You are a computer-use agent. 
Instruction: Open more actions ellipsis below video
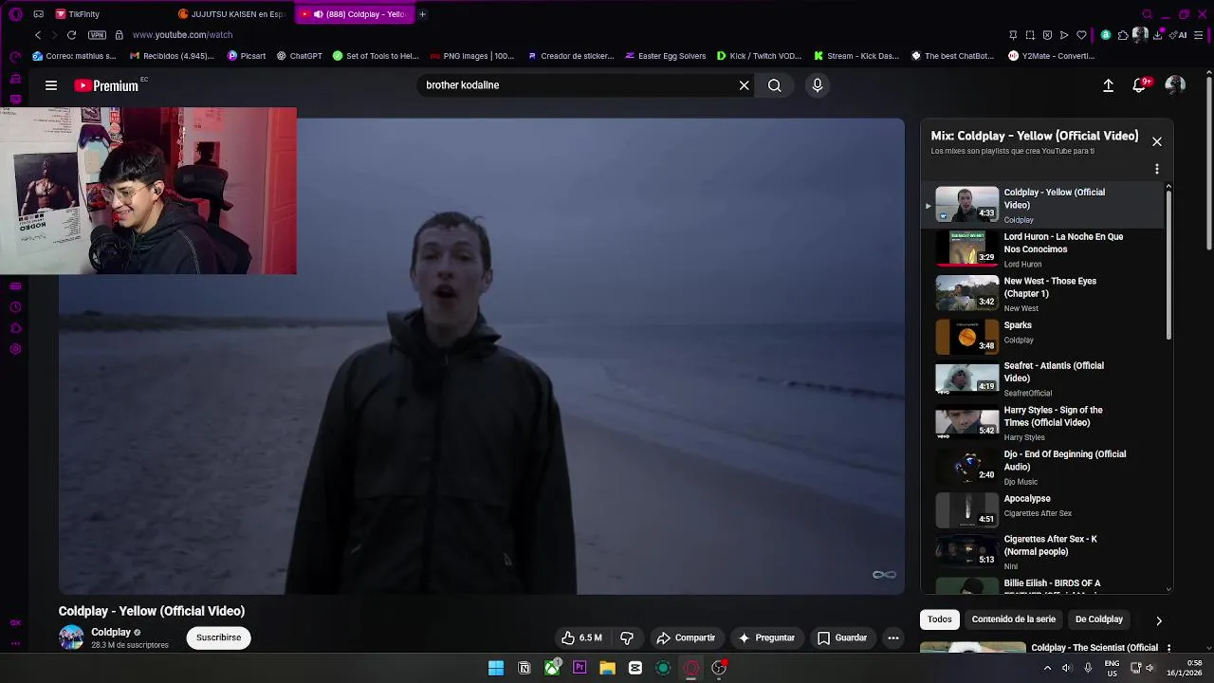[x=893, y=638]
